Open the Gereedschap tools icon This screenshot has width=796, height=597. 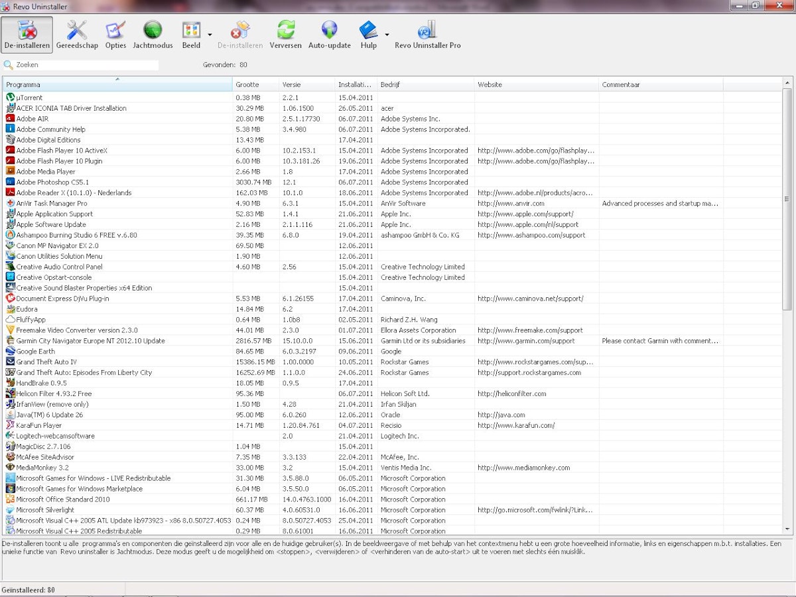77,29
